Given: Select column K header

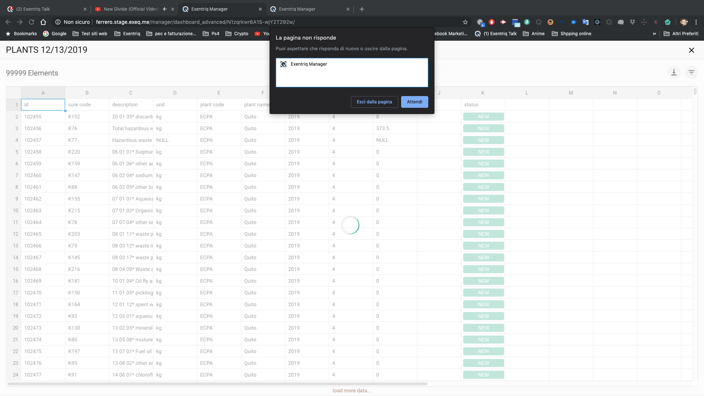Looking at the screenshot, I should [x=483, y=93].
